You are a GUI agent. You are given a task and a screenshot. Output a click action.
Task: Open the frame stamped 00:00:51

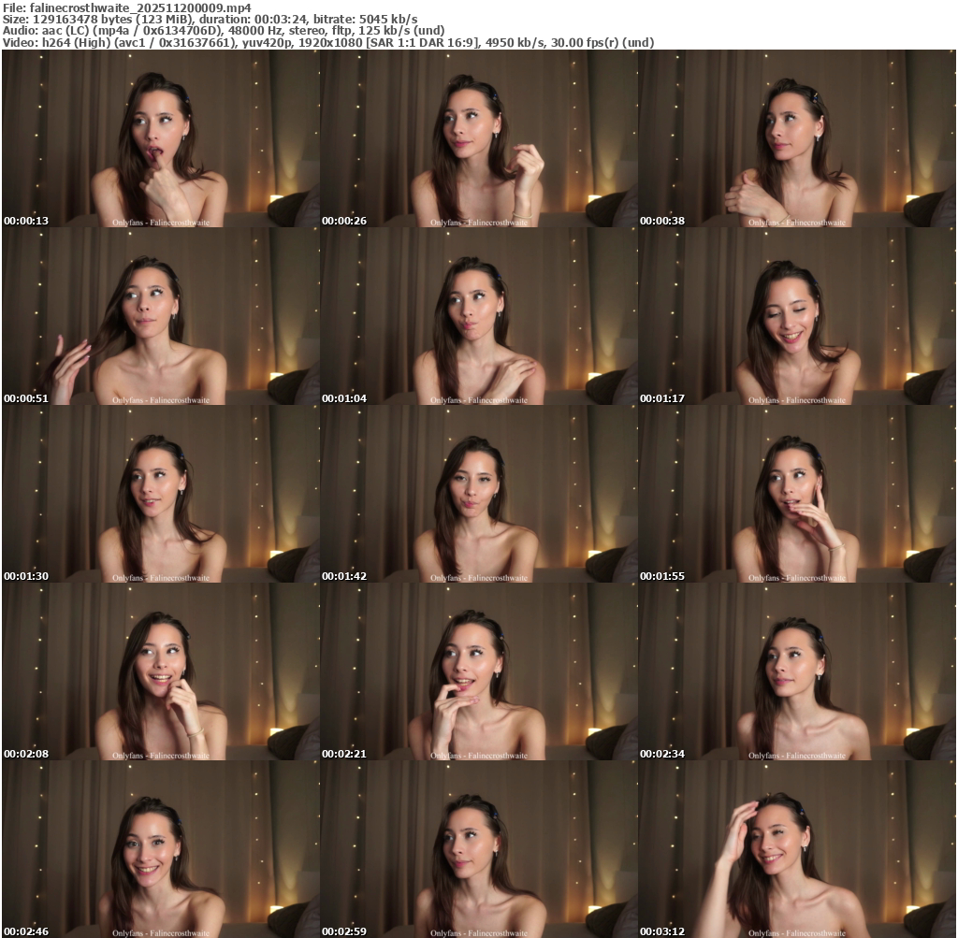coord(161,316)
